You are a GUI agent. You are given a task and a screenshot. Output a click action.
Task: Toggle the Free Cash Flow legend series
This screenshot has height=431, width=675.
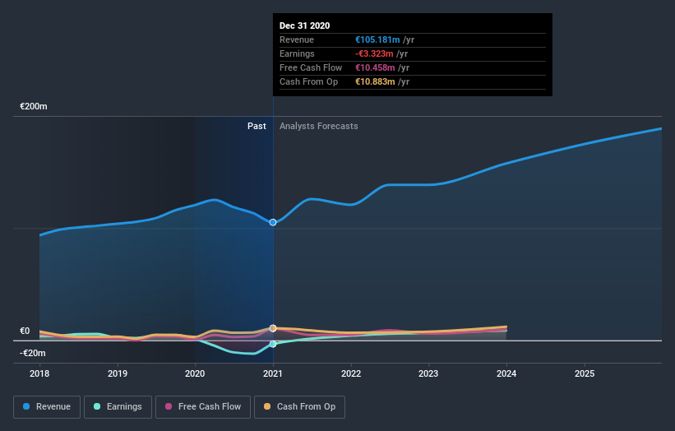pos(203,407)
